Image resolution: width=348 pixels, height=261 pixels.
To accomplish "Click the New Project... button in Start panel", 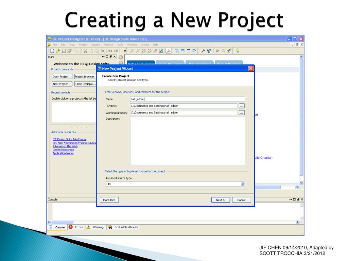I will point(62,84).
